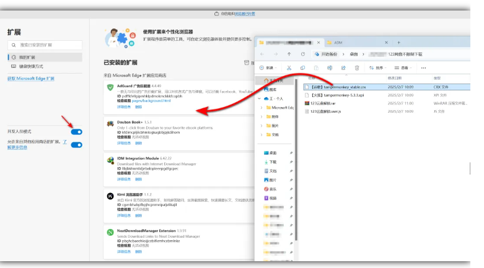Collapse the OneDrive personal tree node
This screenshot has width=484, height=268.
point(259,98)
